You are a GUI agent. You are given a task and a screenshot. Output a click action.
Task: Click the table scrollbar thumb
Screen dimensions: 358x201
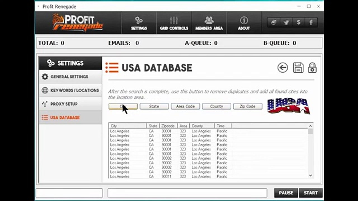pos(310,131)
